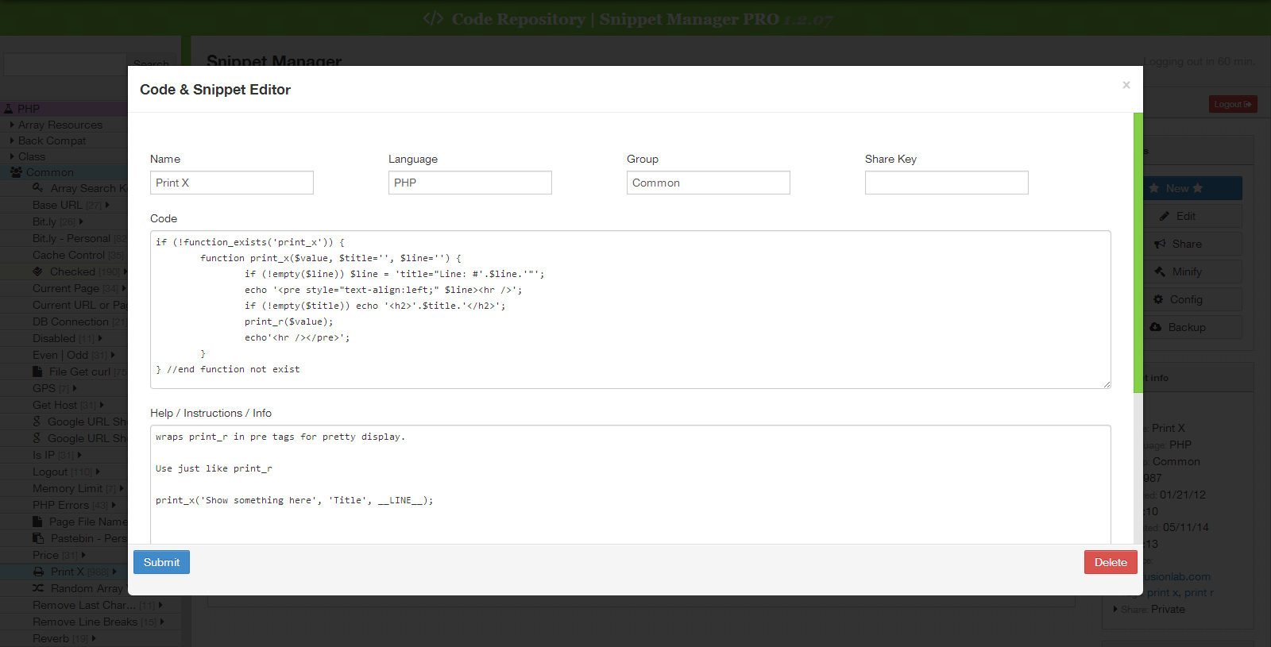Click the Checked snippet icon

coord(38,272)
